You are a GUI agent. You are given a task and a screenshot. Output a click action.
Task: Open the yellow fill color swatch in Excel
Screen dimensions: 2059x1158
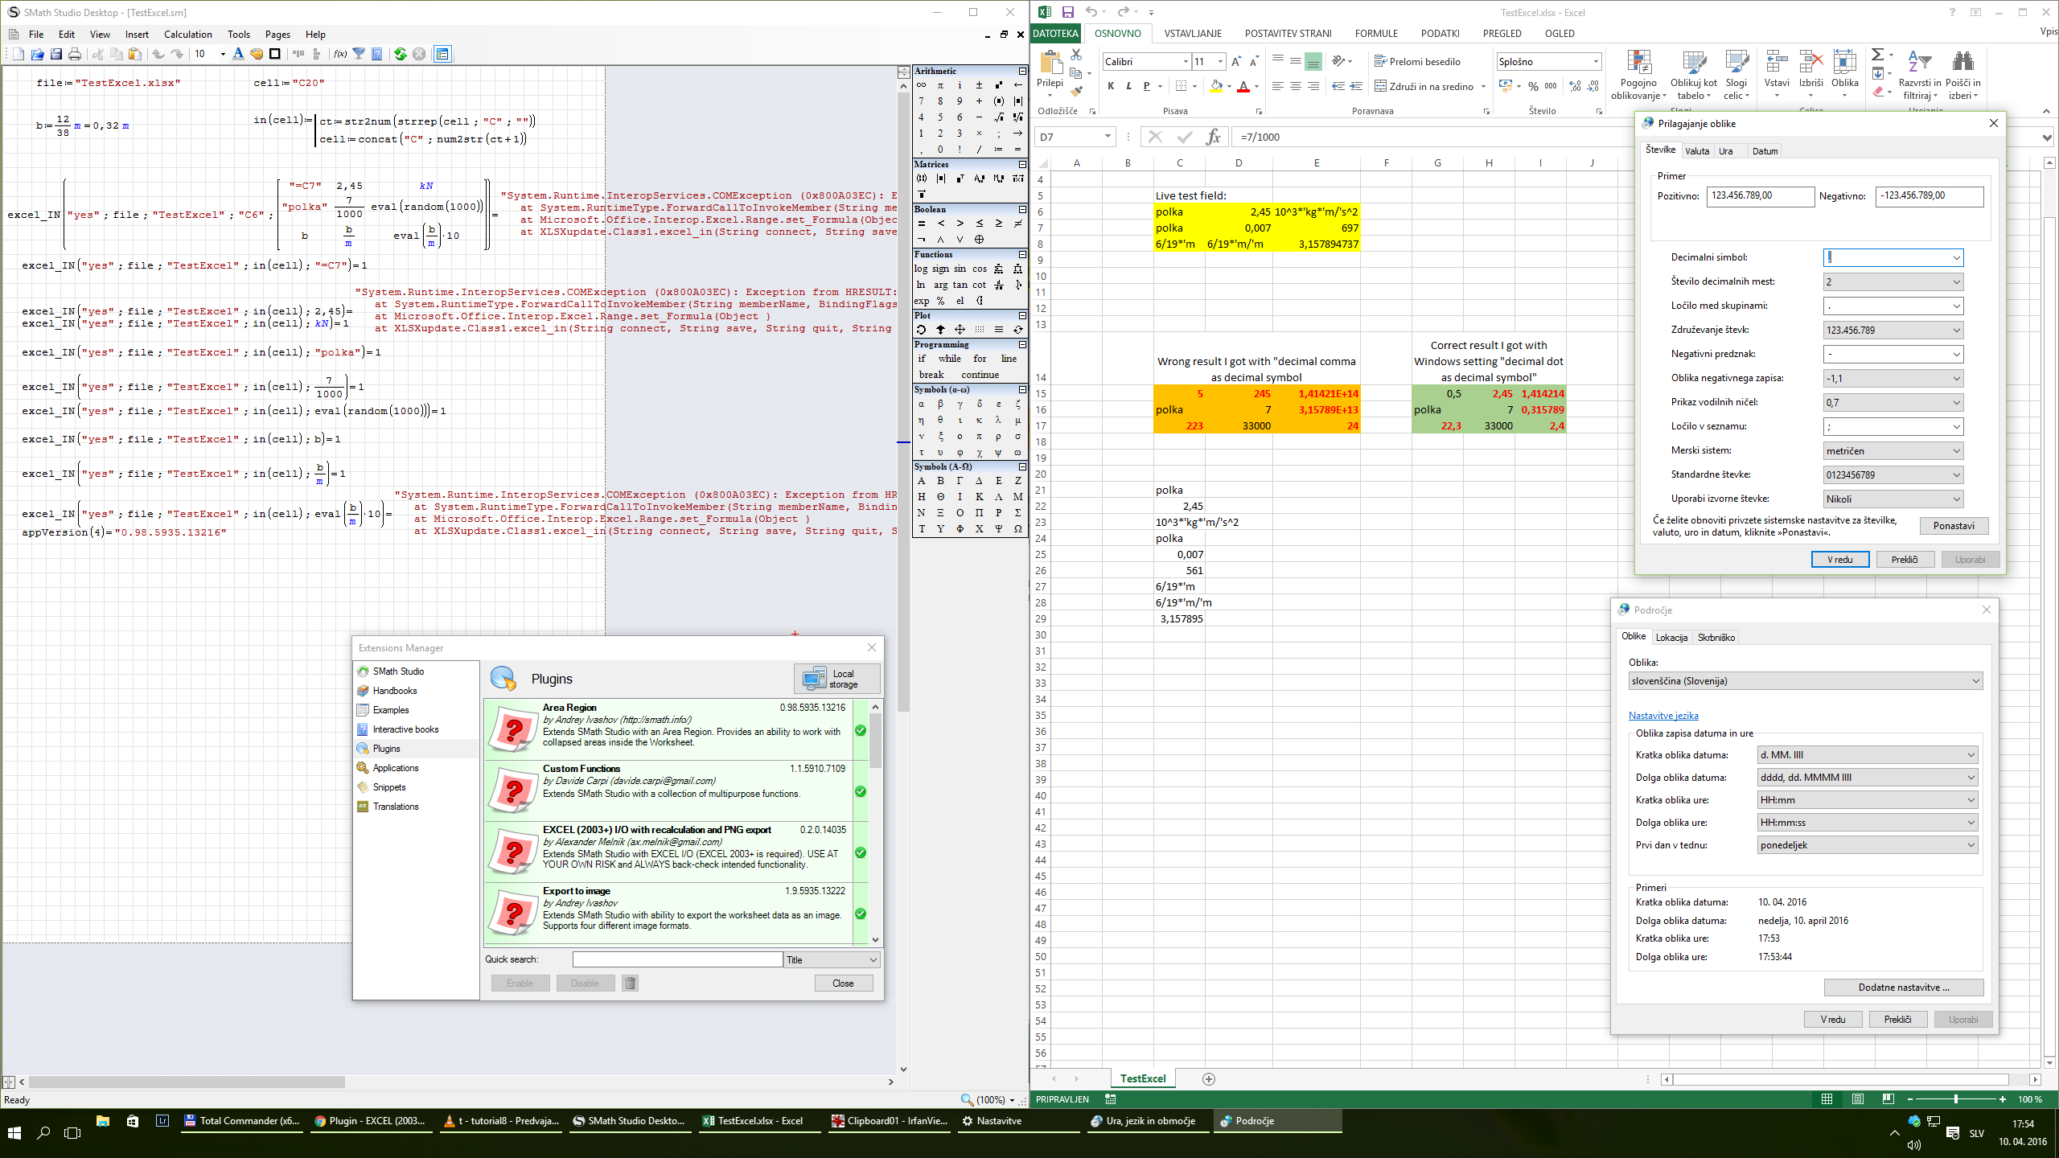pos(1217,86)
